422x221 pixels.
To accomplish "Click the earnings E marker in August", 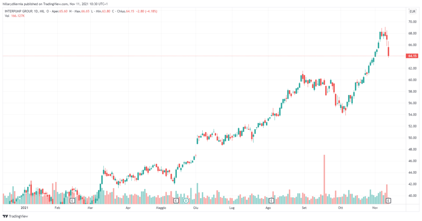I will (x=271, y=200).
